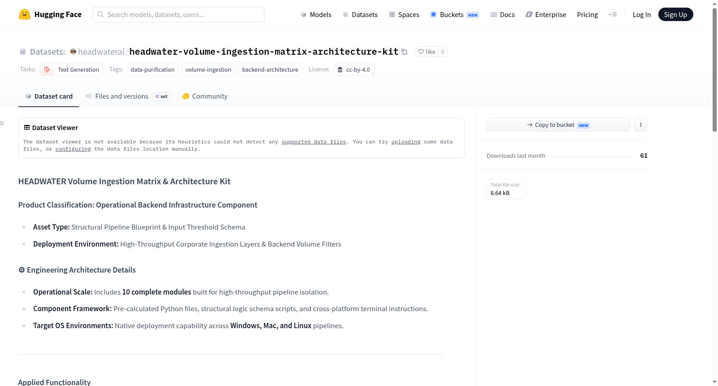Screen dimensions: 718x386
Task: Select the backend-architecture tag
Action: tap(270, 69)
